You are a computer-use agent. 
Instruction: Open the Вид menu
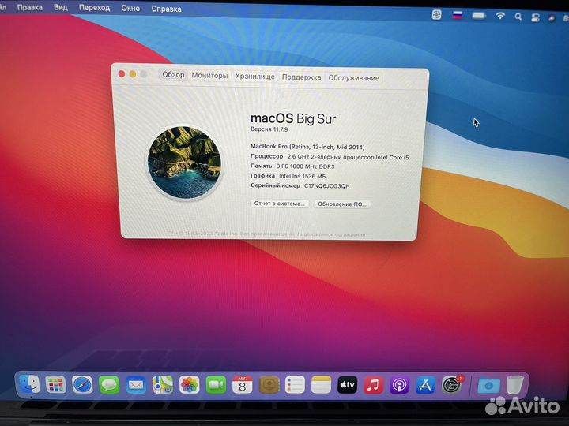[61, 7]
